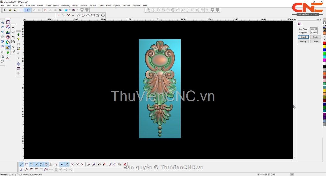
Task: Pick the magenta color swatch
Action: (x=324, y=60)
